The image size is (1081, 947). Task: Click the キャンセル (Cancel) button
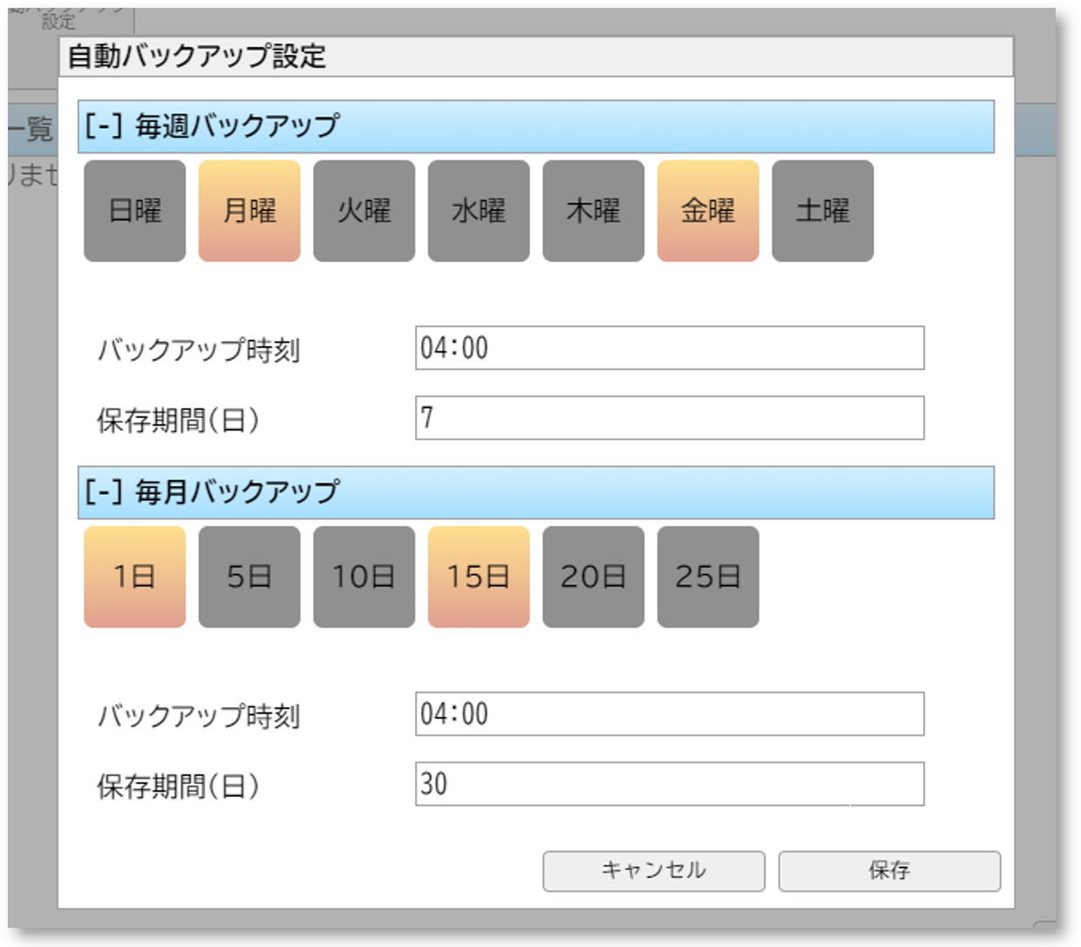coord(654,869)
